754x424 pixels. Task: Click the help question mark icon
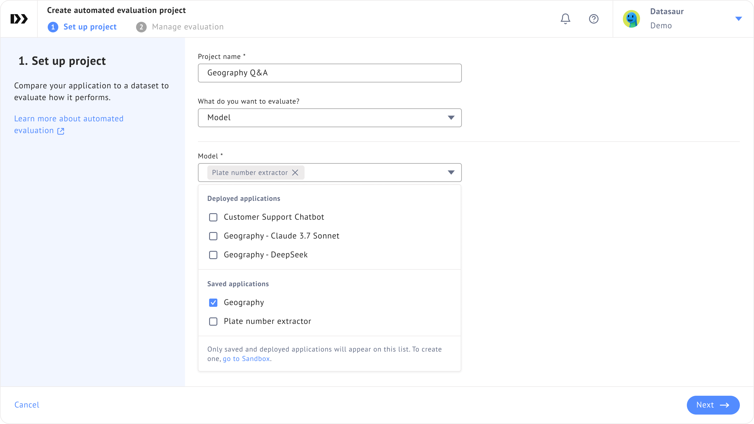point(593,19)
